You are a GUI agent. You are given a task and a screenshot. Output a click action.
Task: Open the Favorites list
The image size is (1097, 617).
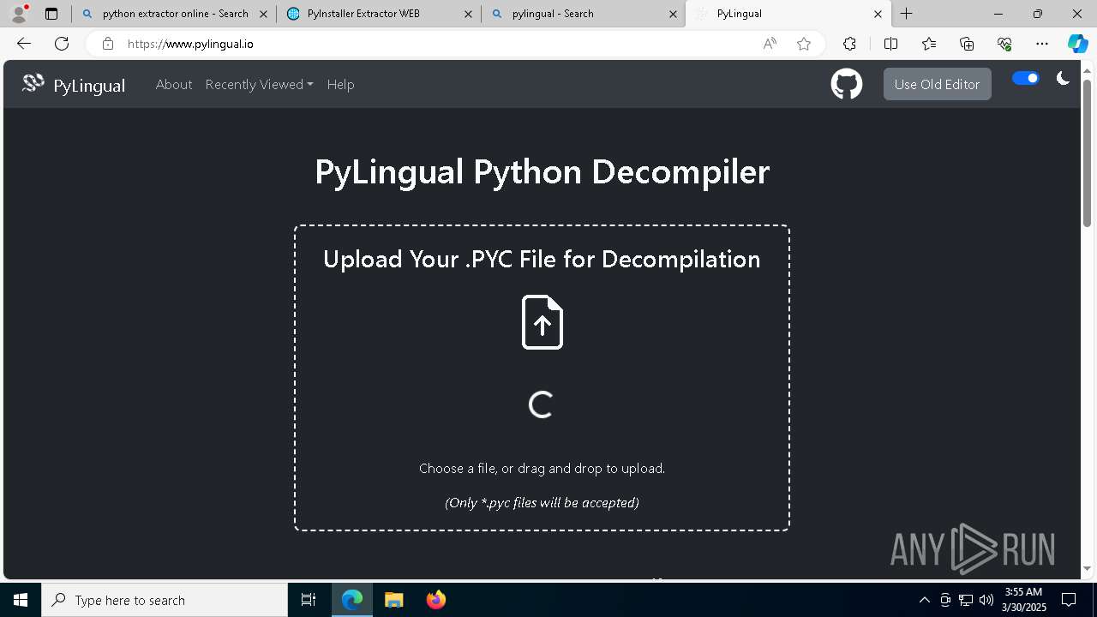click(929, 44)
